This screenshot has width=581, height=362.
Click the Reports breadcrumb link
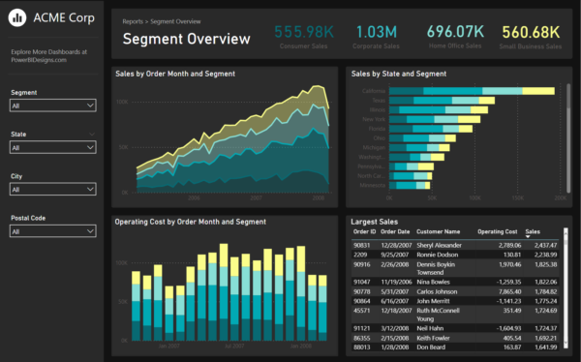pyautogui.click(x=133, y=21)
